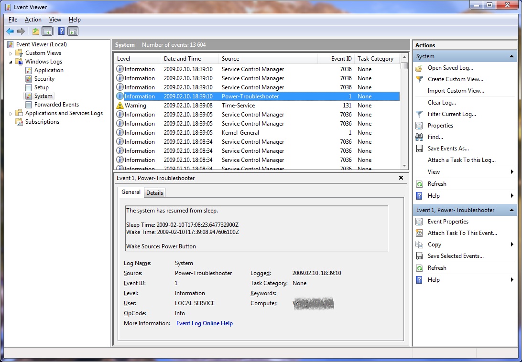Toggle the Show/Hide Action Pane toolbar button
Viewport: 522px width, 362px height.
coord(73,32)
